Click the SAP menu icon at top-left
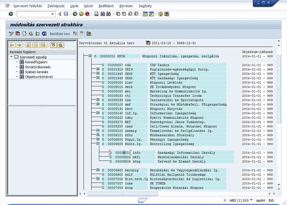The width and height of the screenshot is (287, 205). 8,6
